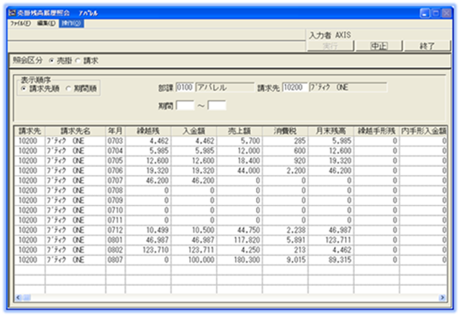Click the 月末残高 column header
The width and height of the screenshot is (460, 316).
click(x=331, y=131)
